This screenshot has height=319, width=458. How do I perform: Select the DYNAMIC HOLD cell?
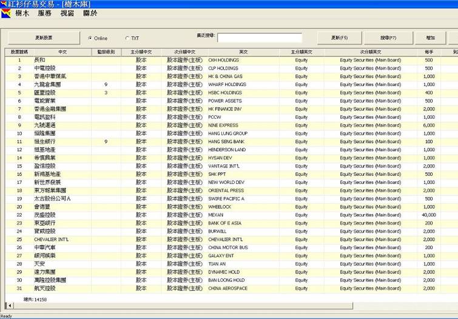pos(243,272)
